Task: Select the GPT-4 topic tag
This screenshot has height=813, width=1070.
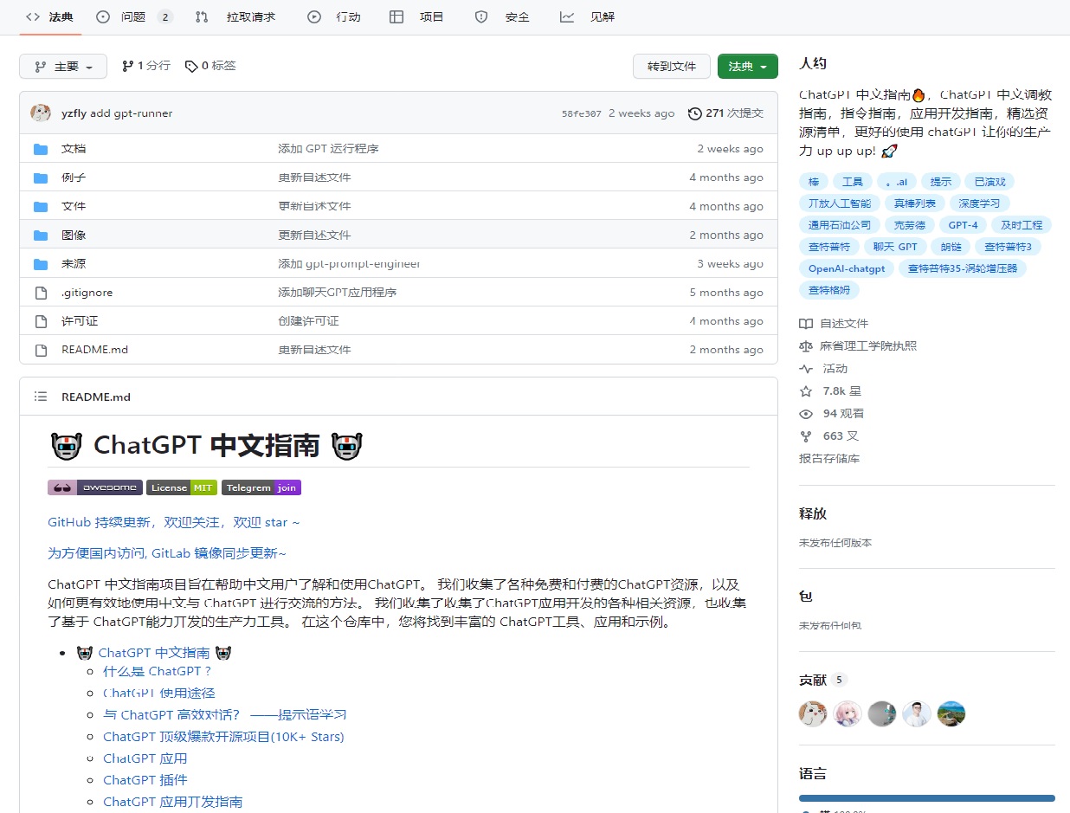Action: 963,225
